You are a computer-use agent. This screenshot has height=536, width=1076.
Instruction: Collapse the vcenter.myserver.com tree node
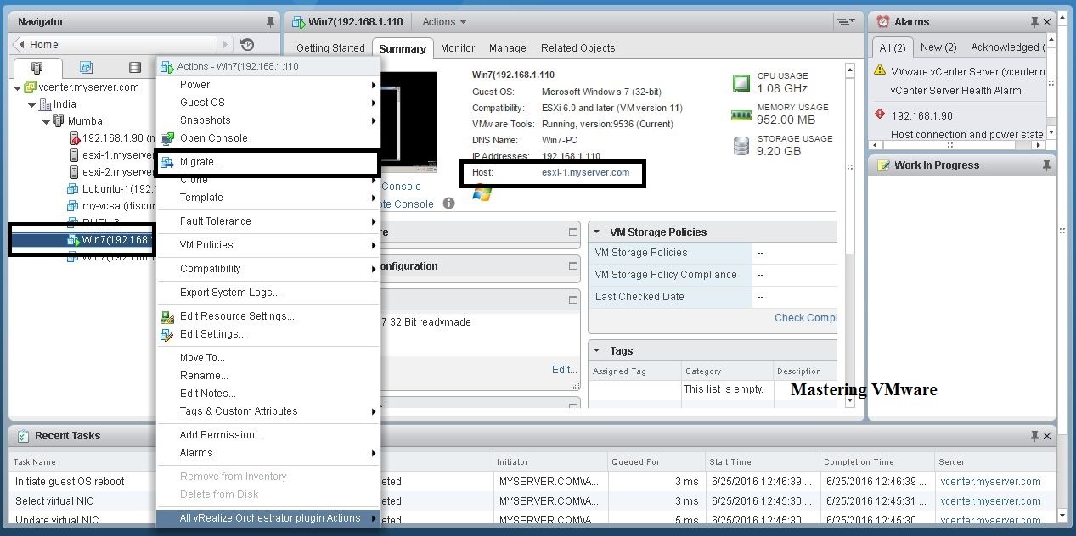click(18, 87)
